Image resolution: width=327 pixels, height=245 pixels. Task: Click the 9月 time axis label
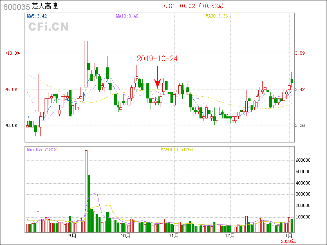[72, 236]
